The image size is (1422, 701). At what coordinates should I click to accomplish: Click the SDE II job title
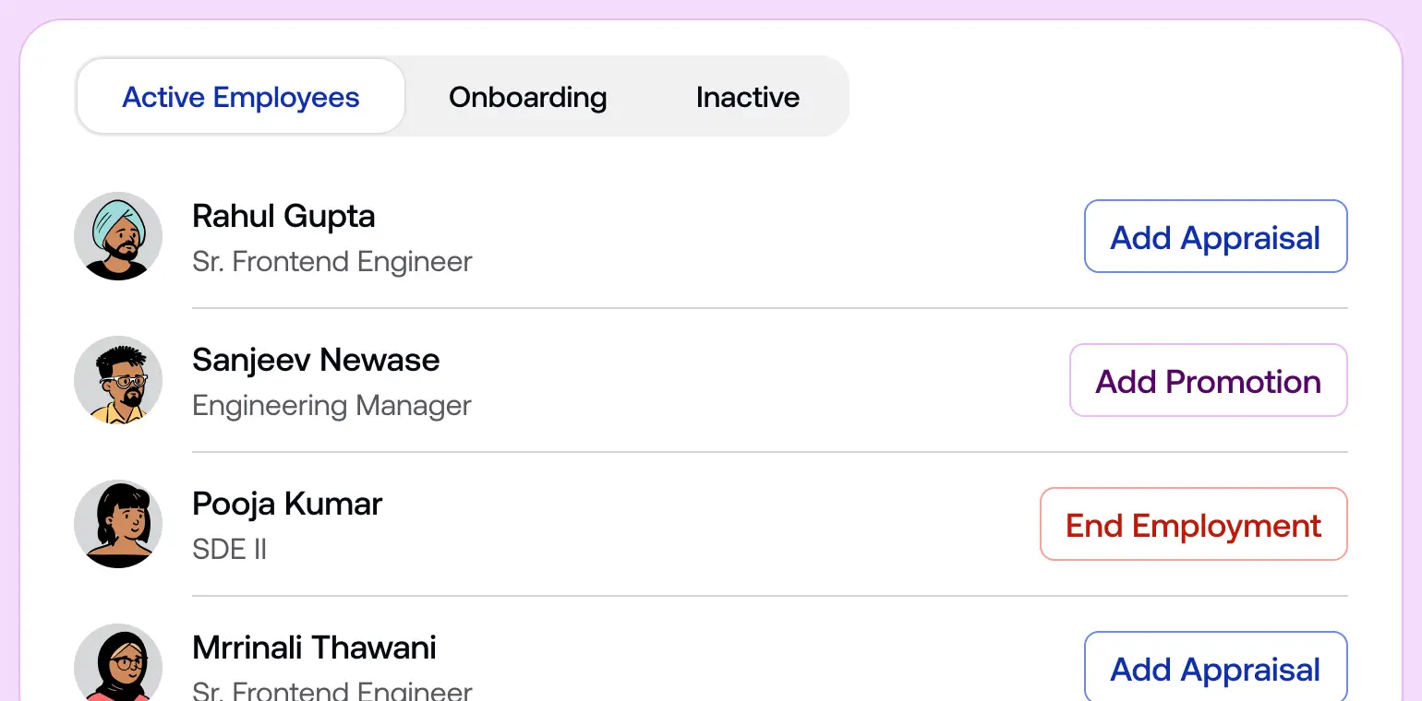pyautogui.click(x=229, y=549)
